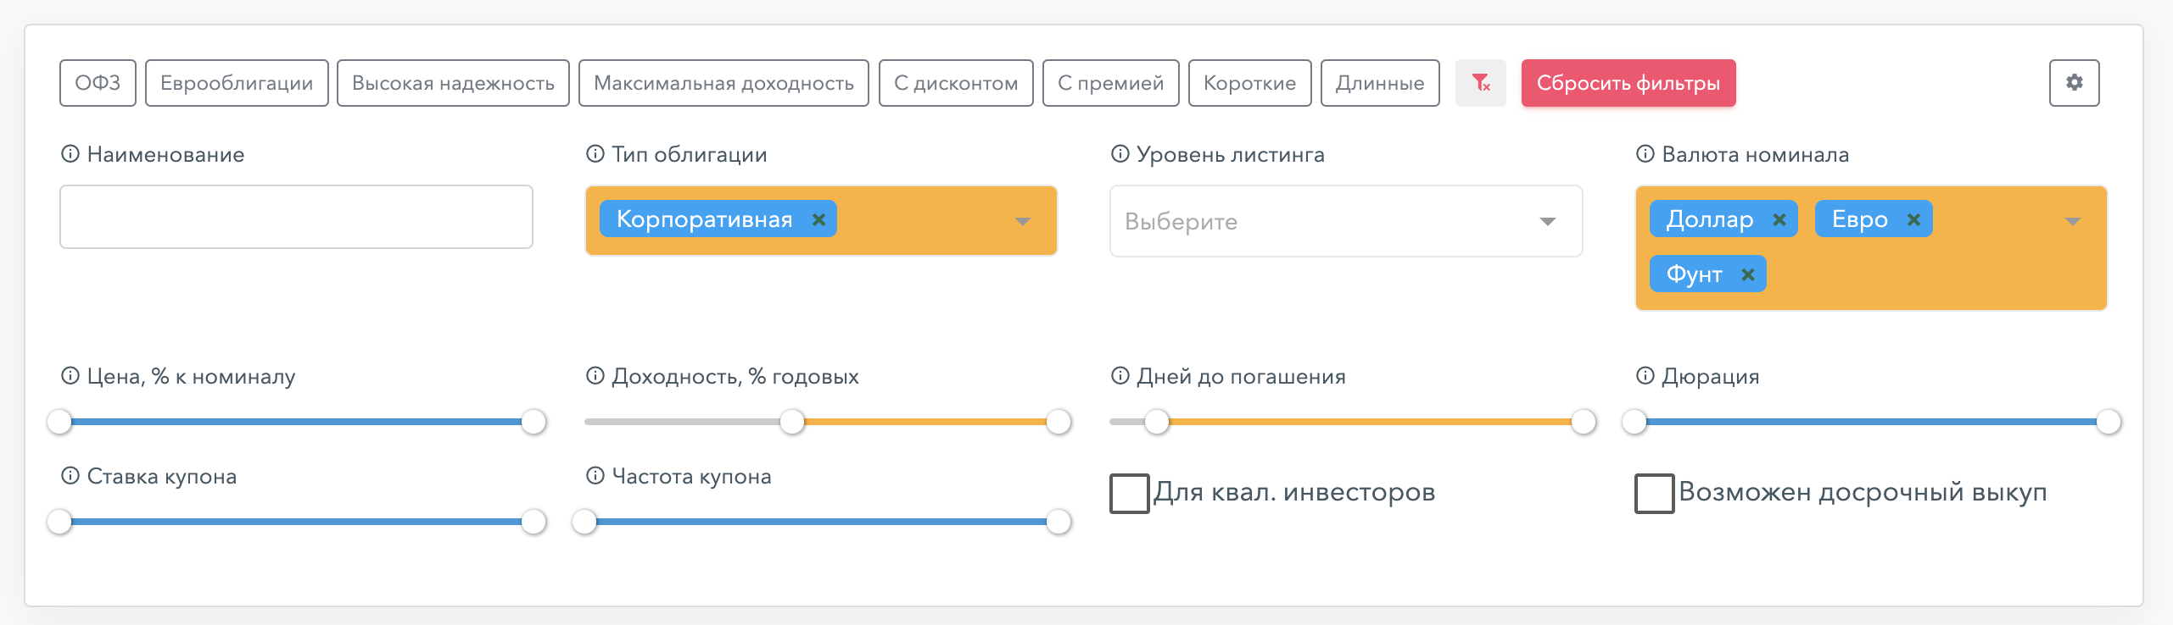Image resolution: width=2173 pixels, height=625 pixels.
Task: Apply the С премией preset
Action: pyautogui.click(x=1110, y=83)
